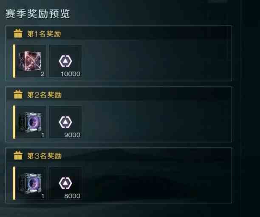Open the 第2名奖励 header label

[x=44, y=95]
